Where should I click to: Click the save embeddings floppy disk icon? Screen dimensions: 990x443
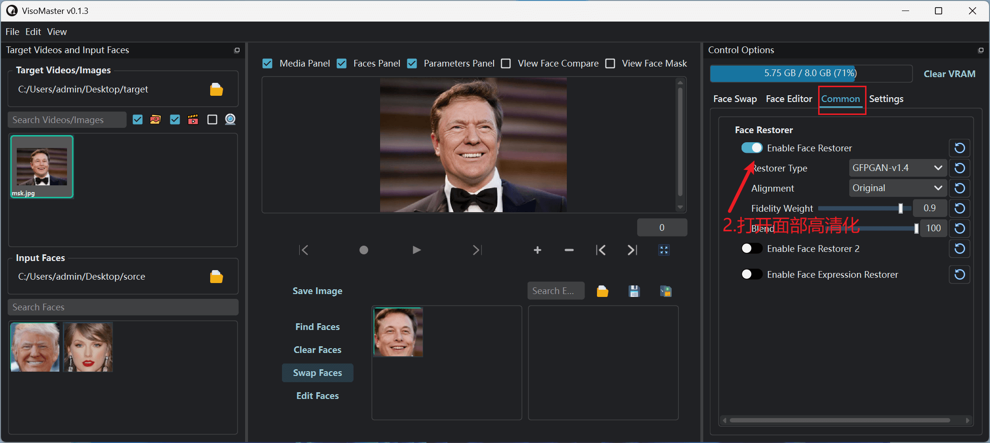click(x=634, y=291)
